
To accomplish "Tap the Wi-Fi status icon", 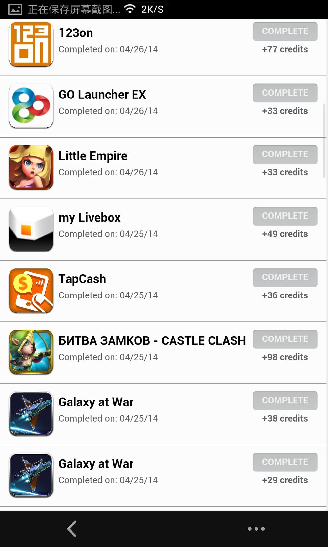I will (130, 9).
